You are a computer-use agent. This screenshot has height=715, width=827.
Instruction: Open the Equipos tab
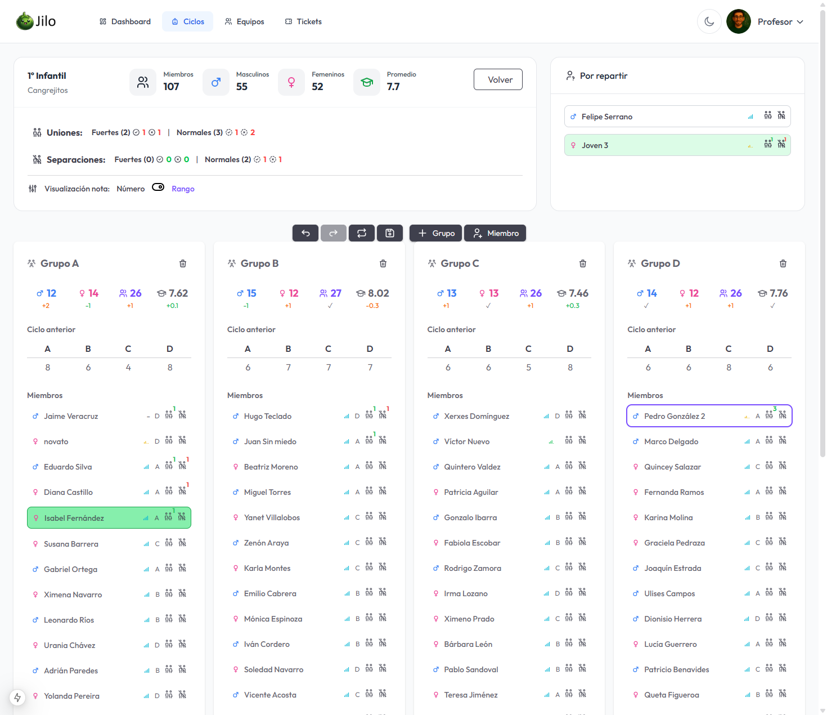tap(244, 21)
